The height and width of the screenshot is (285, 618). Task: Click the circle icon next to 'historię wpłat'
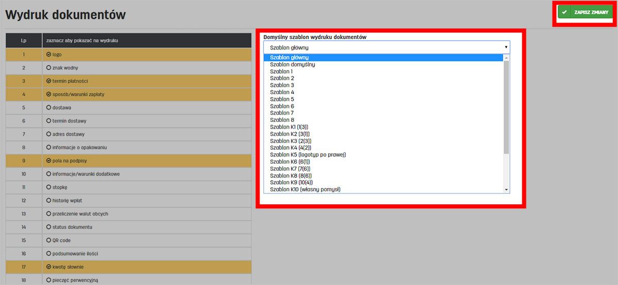coord(49,201)
